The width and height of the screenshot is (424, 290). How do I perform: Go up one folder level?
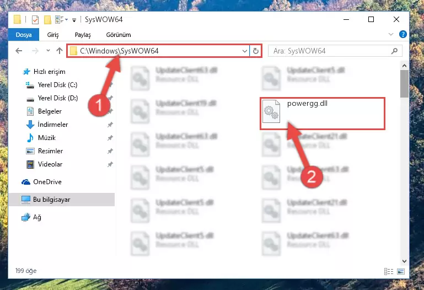60,51
